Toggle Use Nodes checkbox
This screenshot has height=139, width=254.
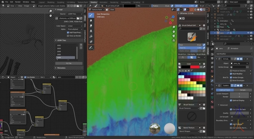pyautogui.click(x=24, y=77)
